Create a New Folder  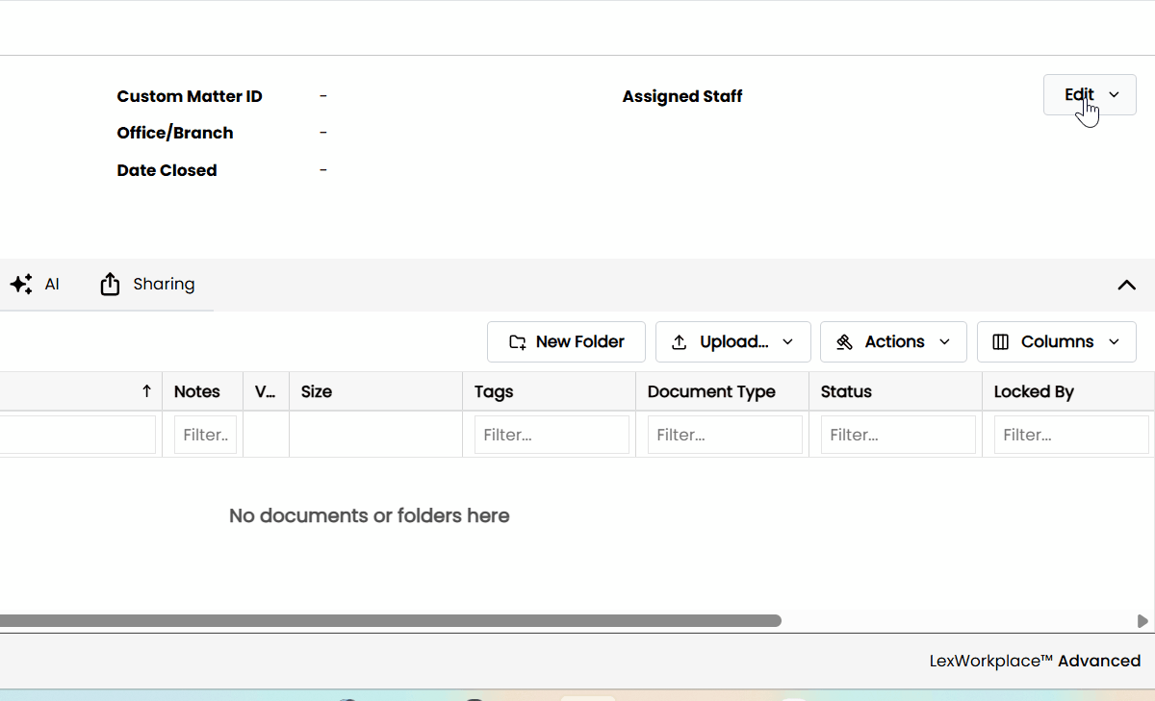(x=566, y=341)
